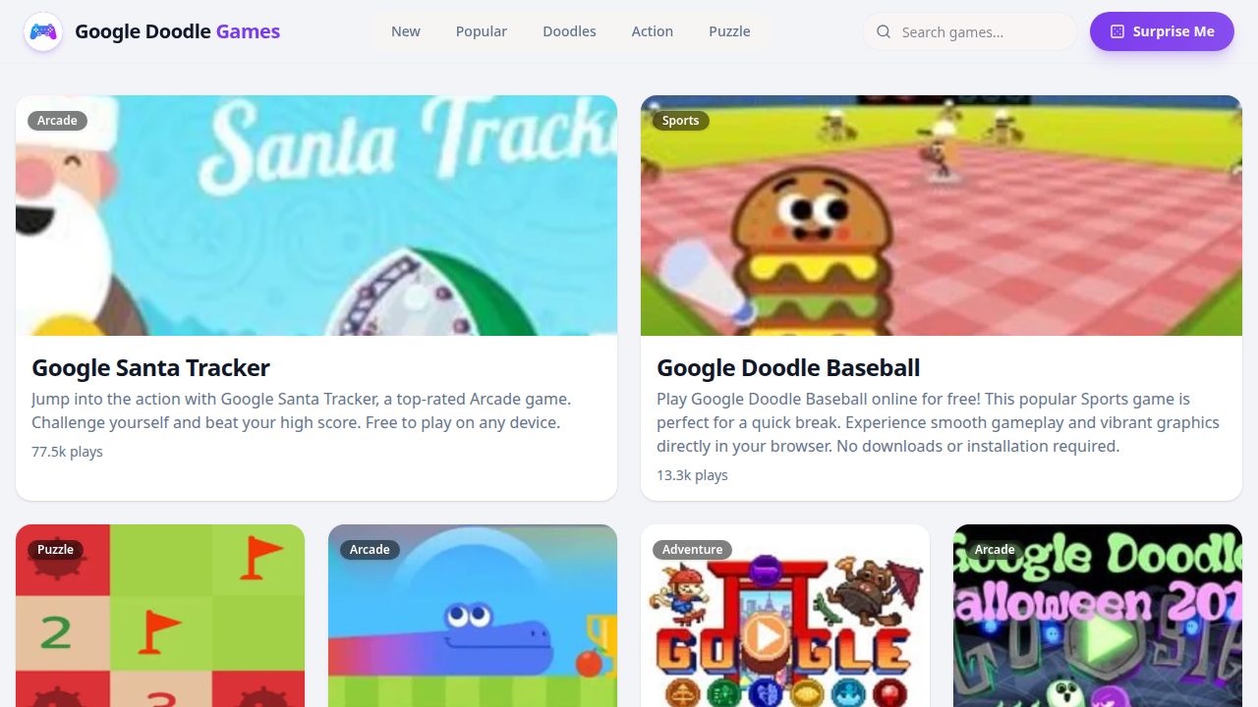1258x707 pixels.
Task: Open the Google Santa Tracker title link
Action: [150, 368]
